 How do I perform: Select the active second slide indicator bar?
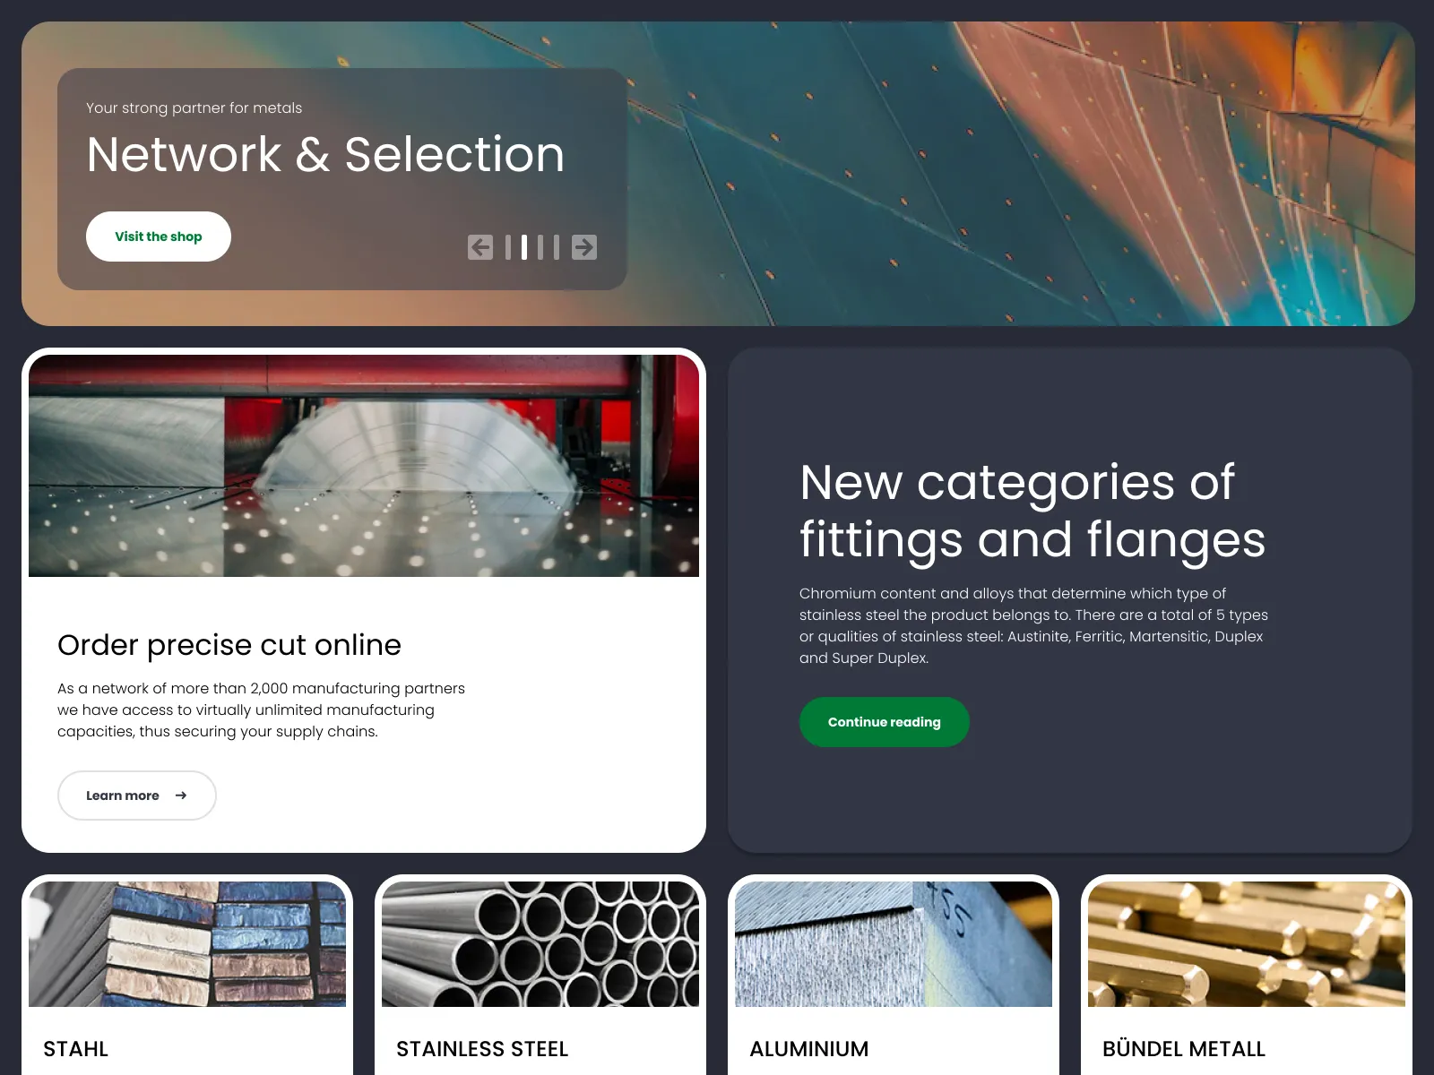(524, 247)
